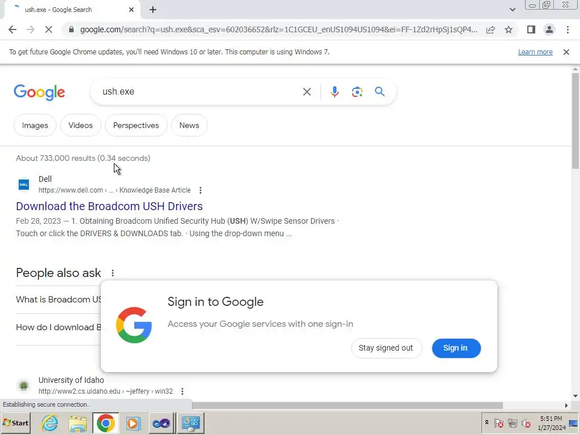The width and height of the screenshot is (580, 435).
Task: Toggle the Chrome side panel
Action: point(531,29)
